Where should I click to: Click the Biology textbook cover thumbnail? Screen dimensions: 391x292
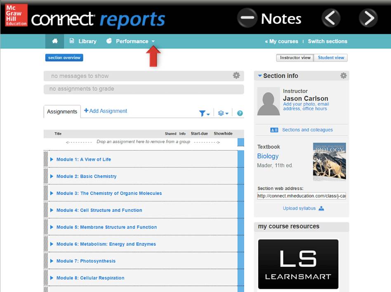[x=330, y=161]
